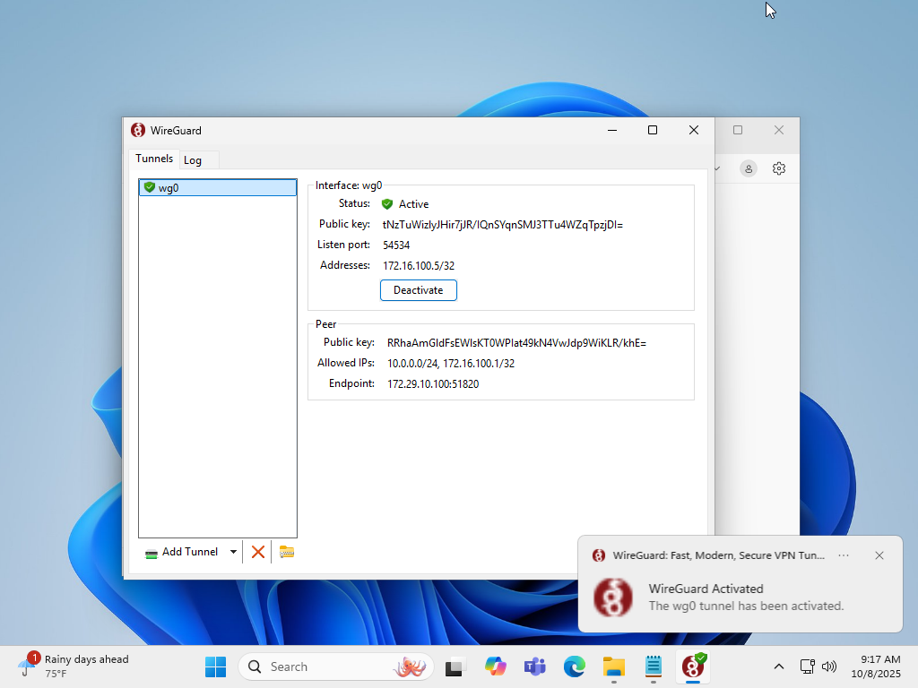918x688 pixels.
Task: Deactivate the wg0 tunnel
Action: [x=418, y=290]
